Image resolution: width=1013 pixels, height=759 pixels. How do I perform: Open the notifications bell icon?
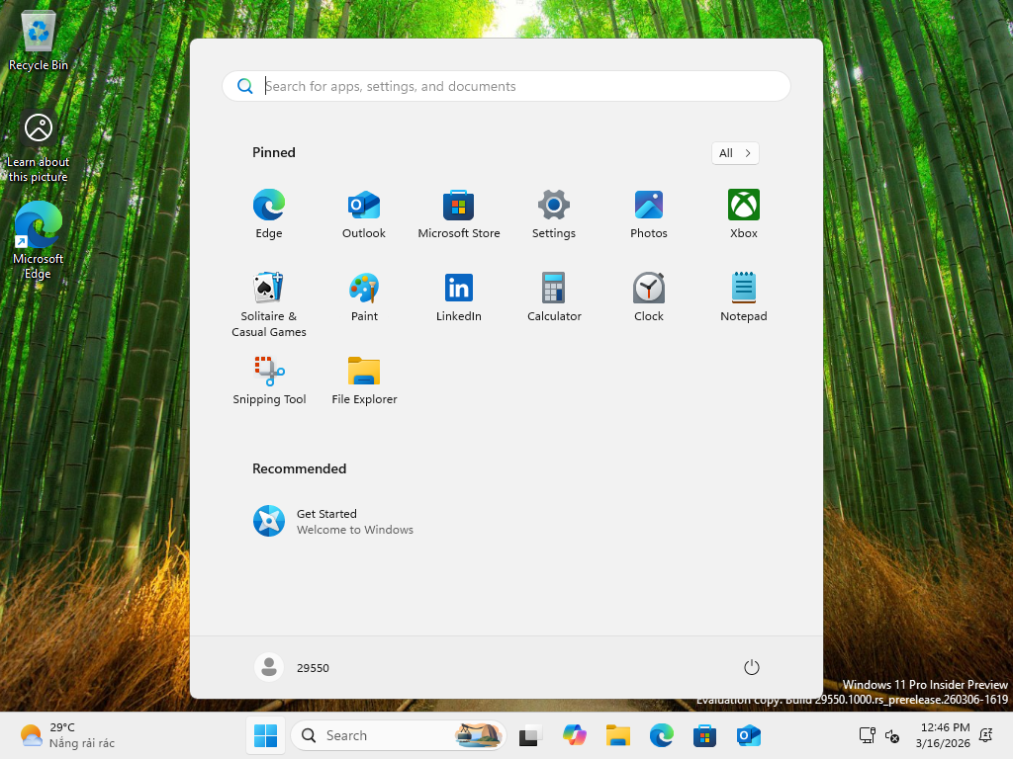[x=986, y=735]
